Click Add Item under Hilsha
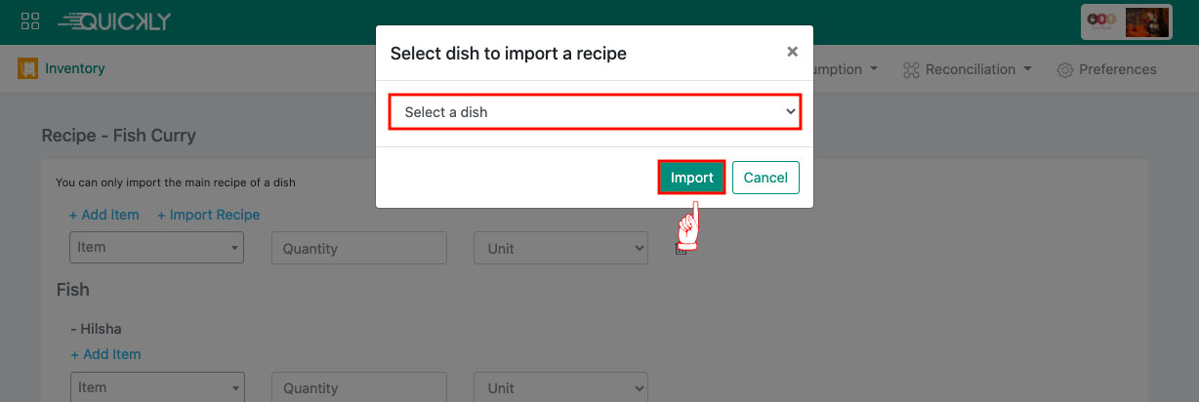1199x402 pixels. 105,354
